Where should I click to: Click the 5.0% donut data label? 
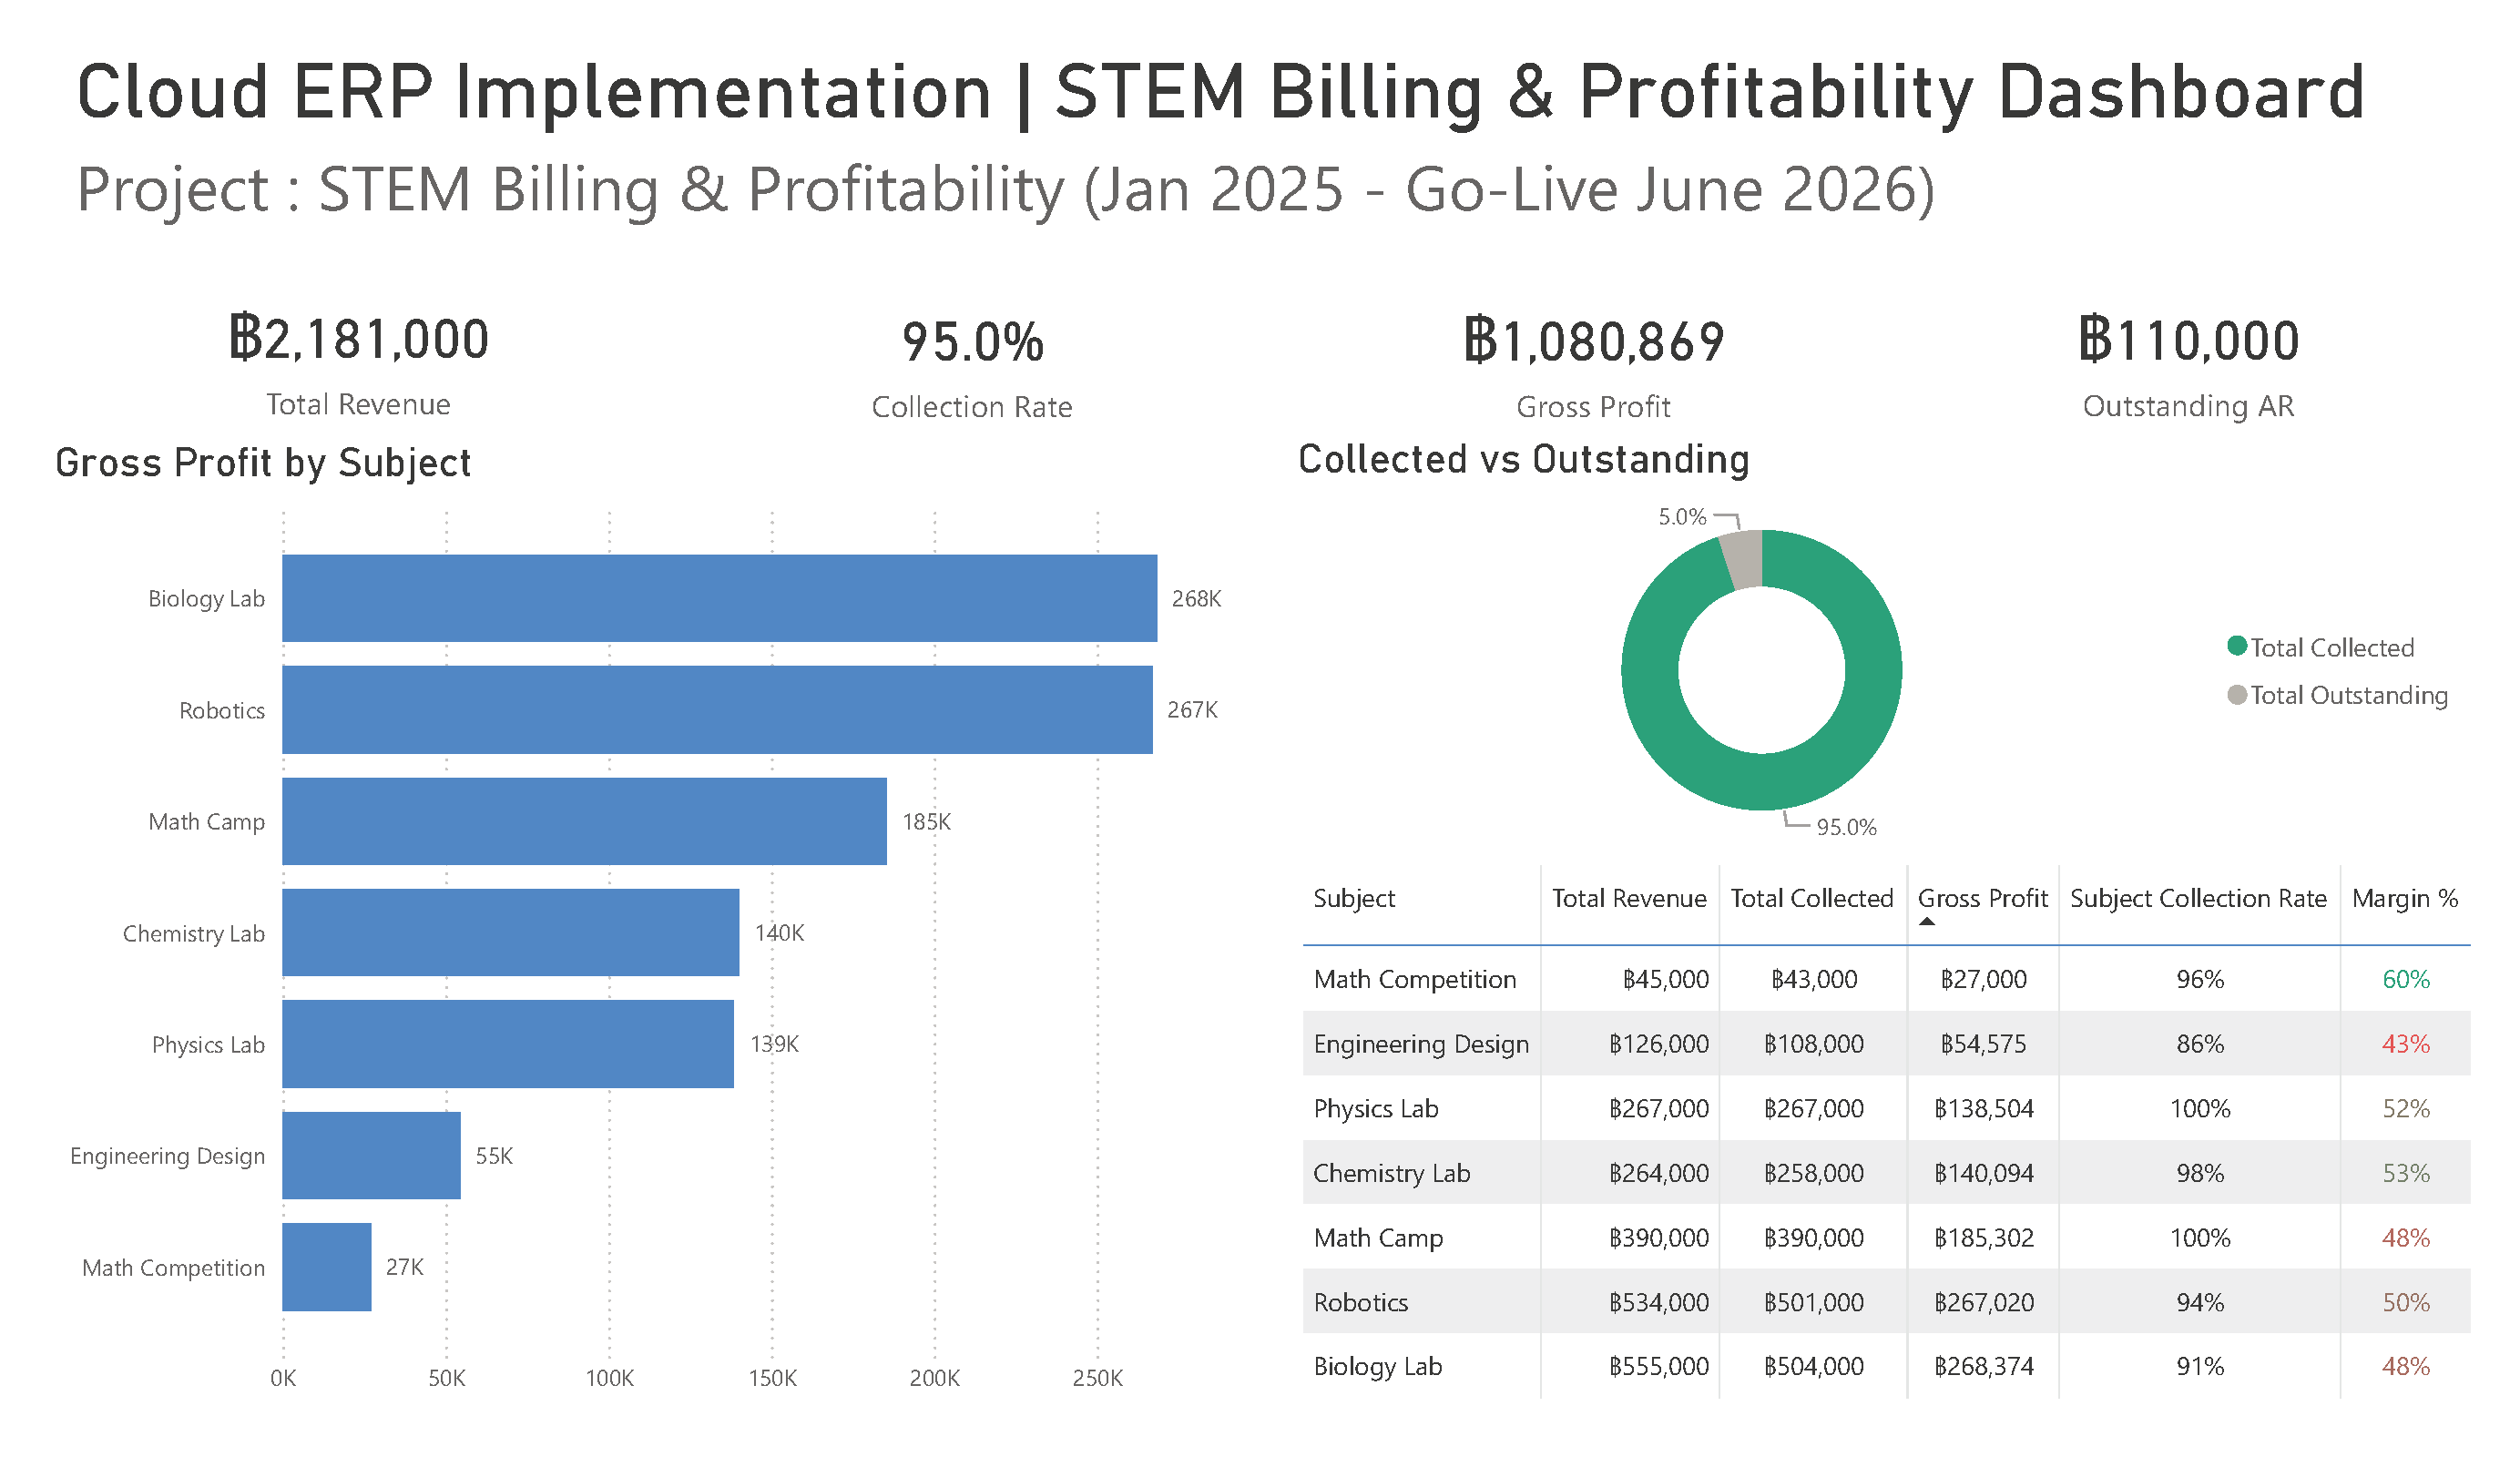(x=1682, y=516)
